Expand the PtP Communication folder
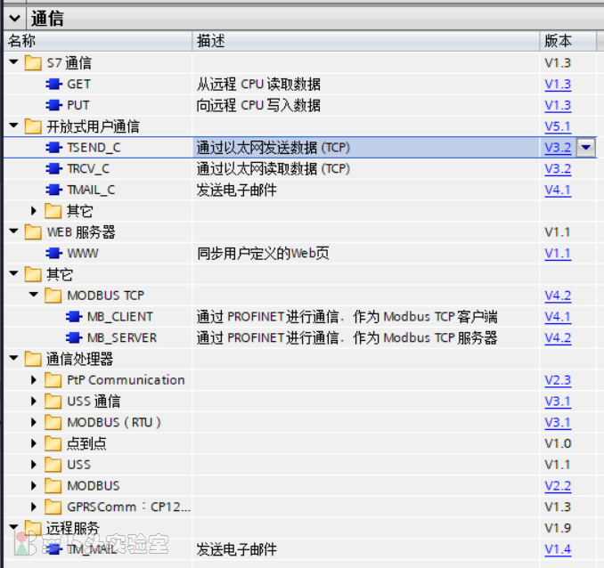This screenshot has width=604, height=568. (34, 380)
